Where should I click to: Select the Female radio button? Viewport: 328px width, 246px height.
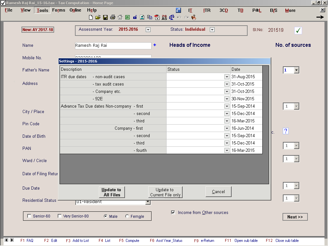(127, 217)
